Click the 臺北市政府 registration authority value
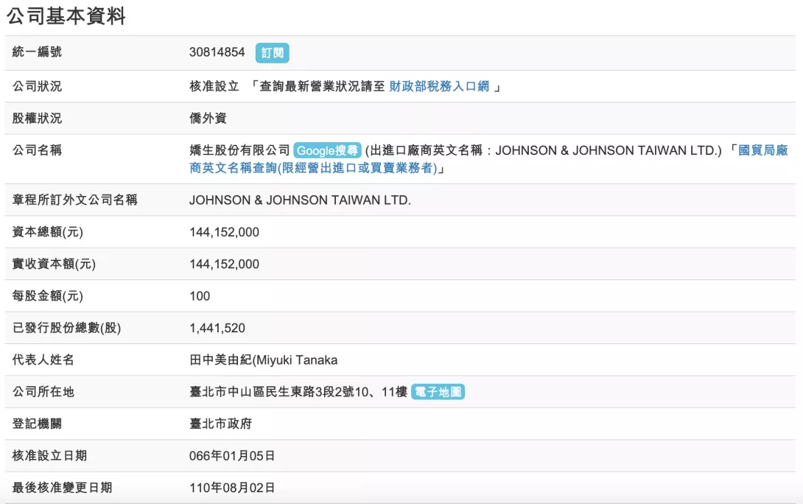Viewport: 803px width, 504px height. pos(221,424)
